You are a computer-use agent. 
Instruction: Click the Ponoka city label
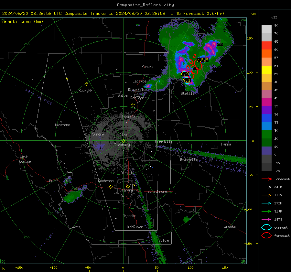147,67
